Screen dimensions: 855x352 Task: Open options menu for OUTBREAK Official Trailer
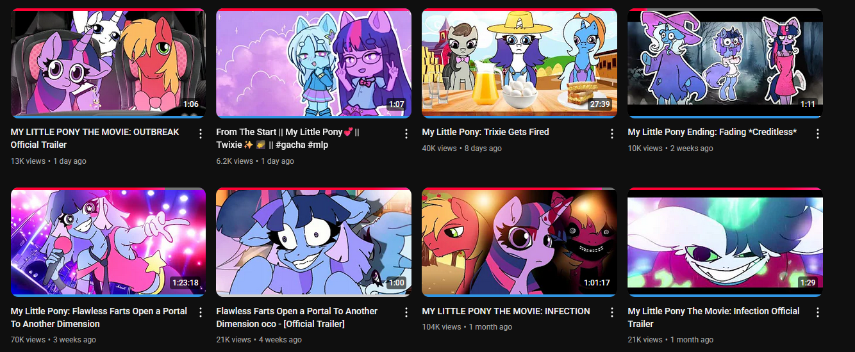pos(201,134)
